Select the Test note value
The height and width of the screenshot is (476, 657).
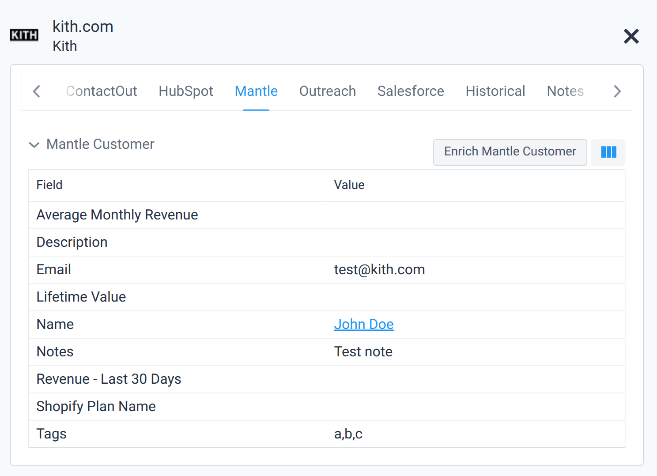point(363,351)
